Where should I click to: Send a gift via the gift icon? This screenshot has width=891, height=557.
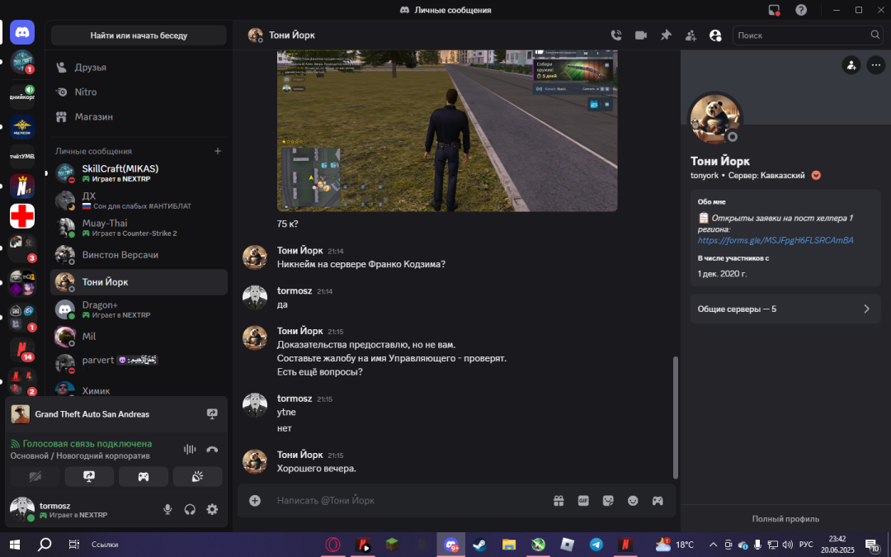point(559,501)
